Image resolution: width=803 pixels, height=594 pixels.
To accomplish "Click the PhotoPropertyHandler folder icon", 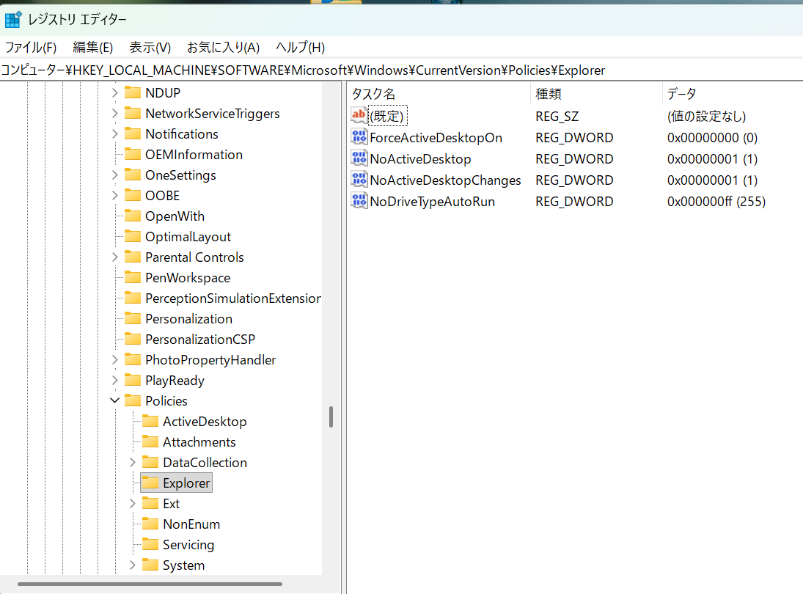I will click(x=133, y=359).
